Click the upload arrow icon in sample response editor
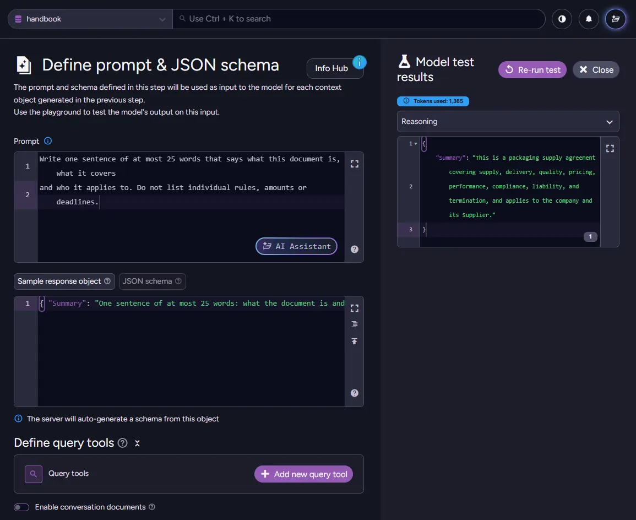636x520 pixels. tap(355, 342)
